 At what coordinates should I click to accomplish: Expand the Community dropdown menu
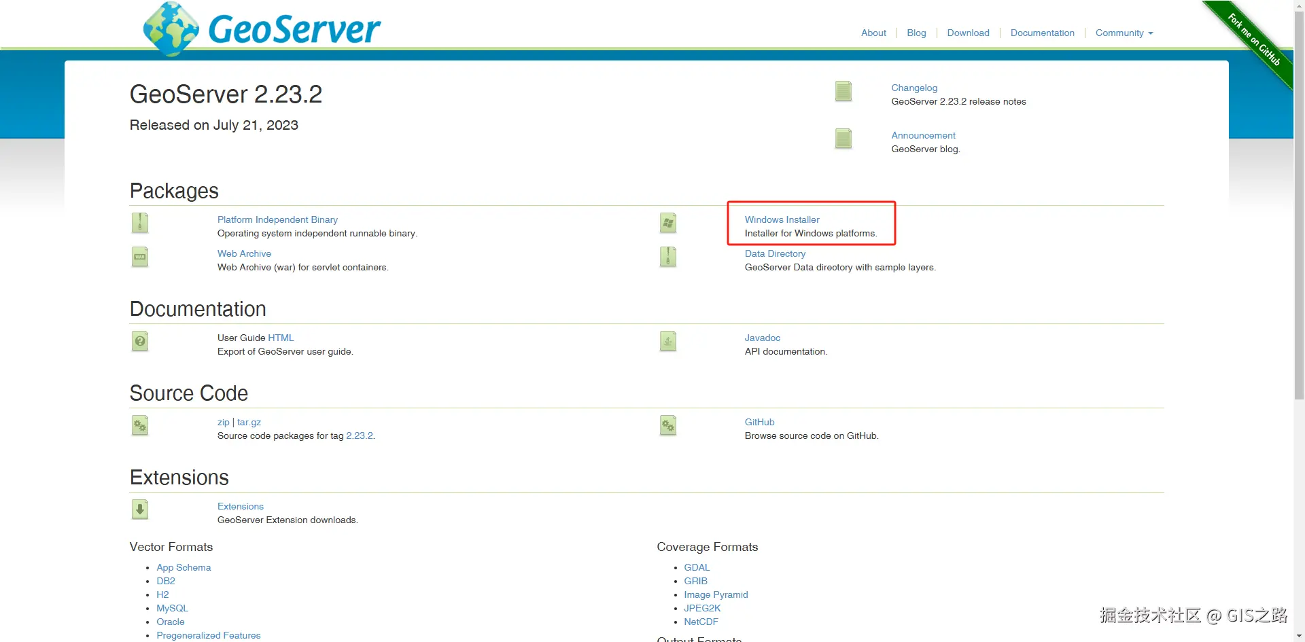click(x=1124, y=33)
